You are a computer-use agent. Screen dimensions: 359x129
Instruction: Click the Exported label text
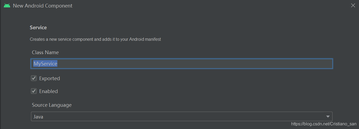point(49,78)
